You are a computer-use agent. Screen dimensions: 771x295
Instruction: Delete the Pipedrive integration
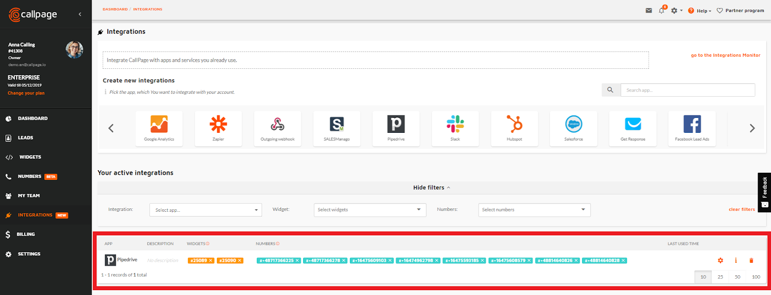click(751, 260)
